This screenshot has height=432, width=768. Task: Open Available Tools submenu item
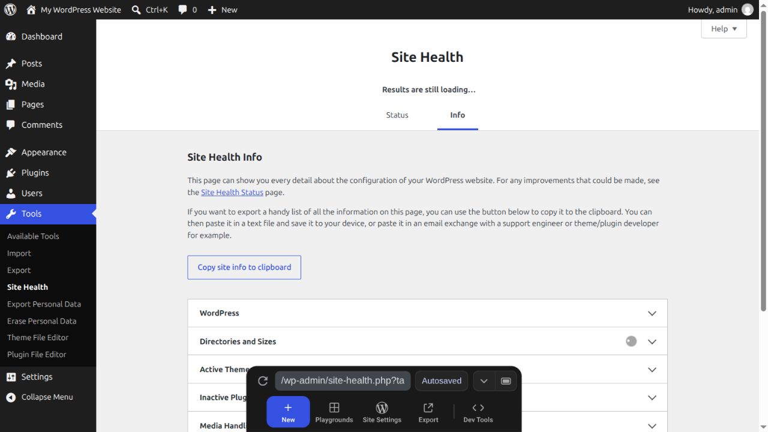pyautogui.click(x=33, y=236)
